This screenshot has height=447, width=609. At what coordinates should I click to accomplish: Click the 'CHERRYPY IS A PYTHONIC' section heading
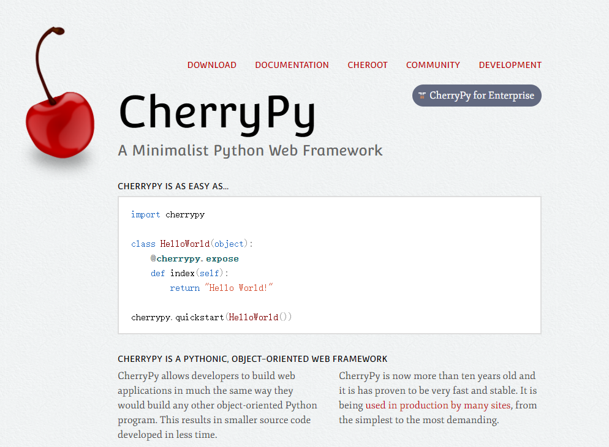[x=252, y=359]
